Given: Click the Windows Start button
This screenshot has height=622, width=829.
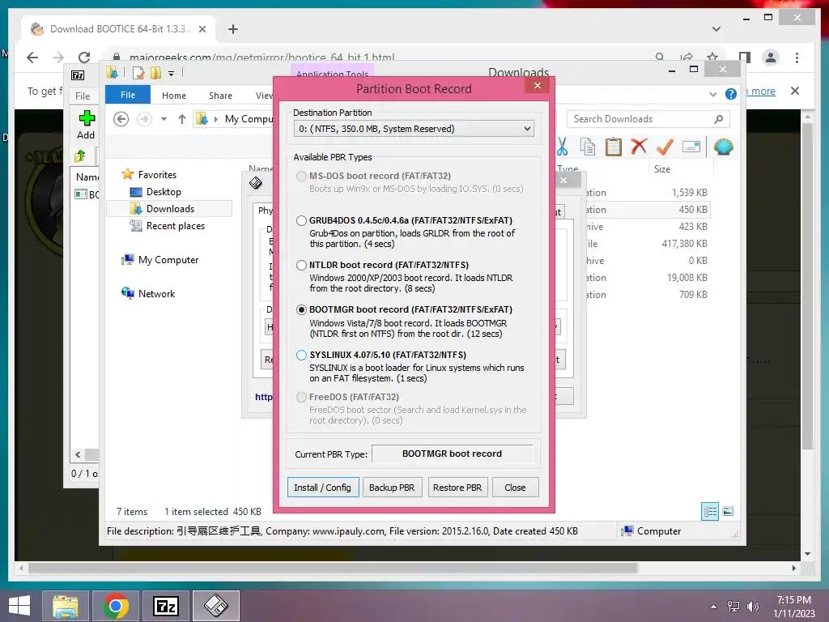Looking at the screenshot, I should (x=19, y=606).
